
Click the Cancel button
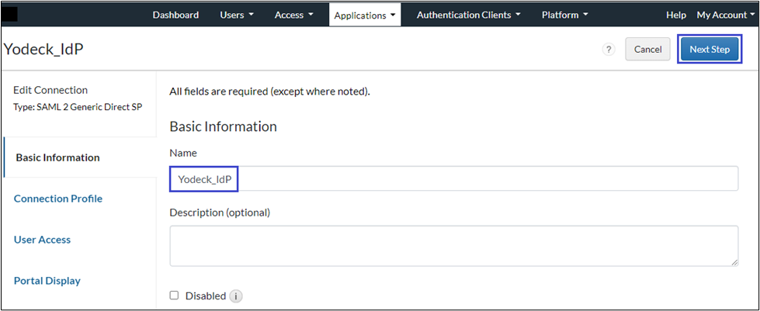647,50
